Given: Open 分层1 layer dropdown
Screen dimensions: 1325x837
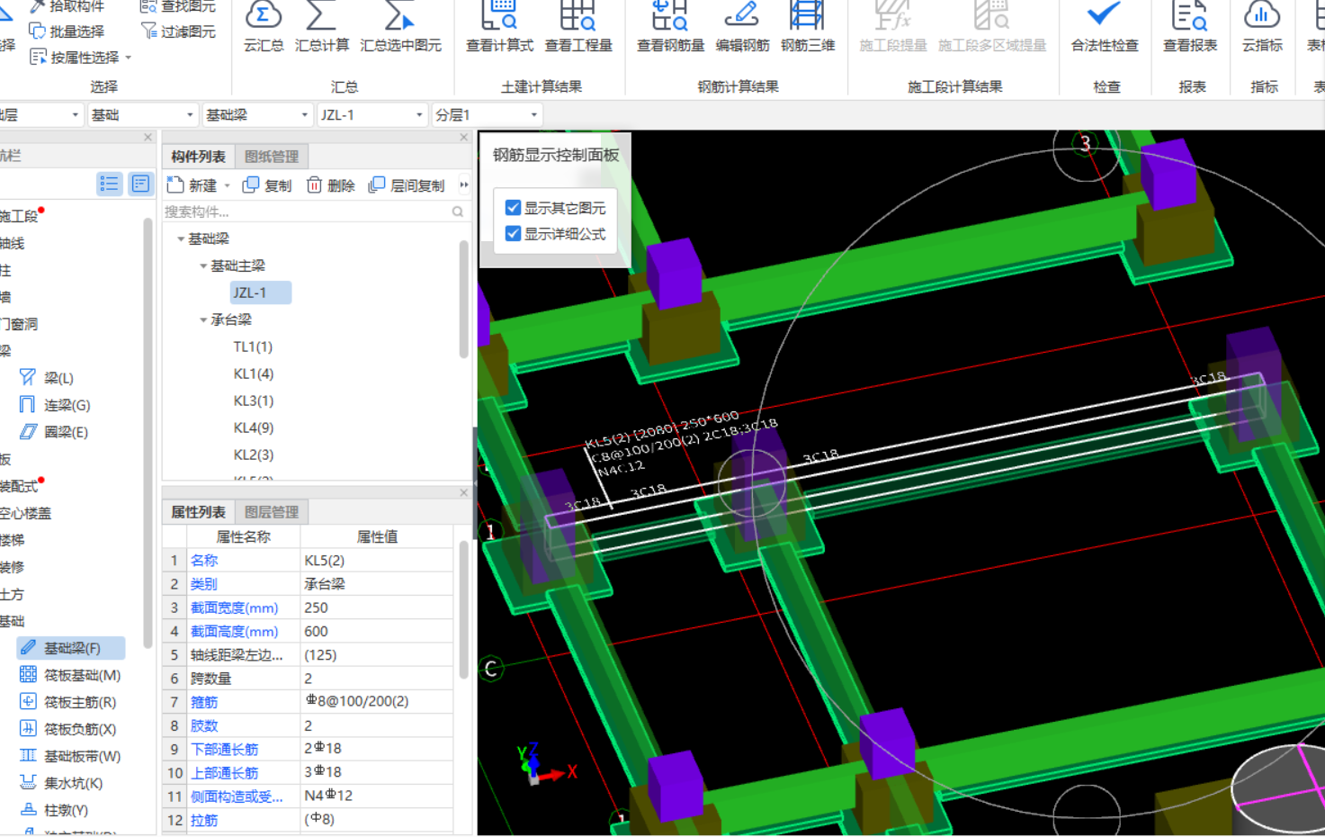Looking at the screenshot, I should coord(487,115).
